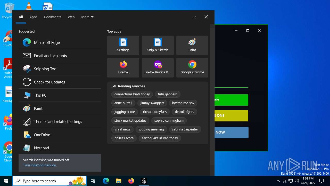This screenshot has width=330, height=186.
Task: Launch Google Chrome top app tile
Action: [192, 68]
